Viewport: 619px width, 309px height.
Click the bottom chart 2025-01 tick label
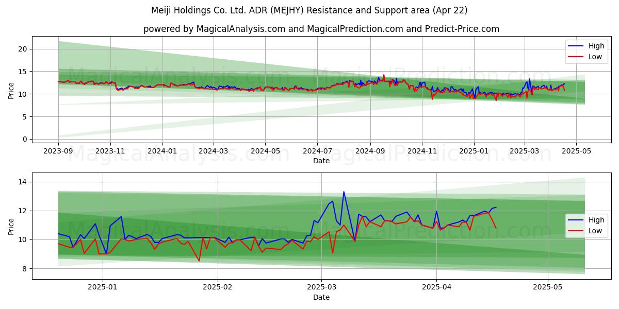pyautogui.click(x=103, y=287)
